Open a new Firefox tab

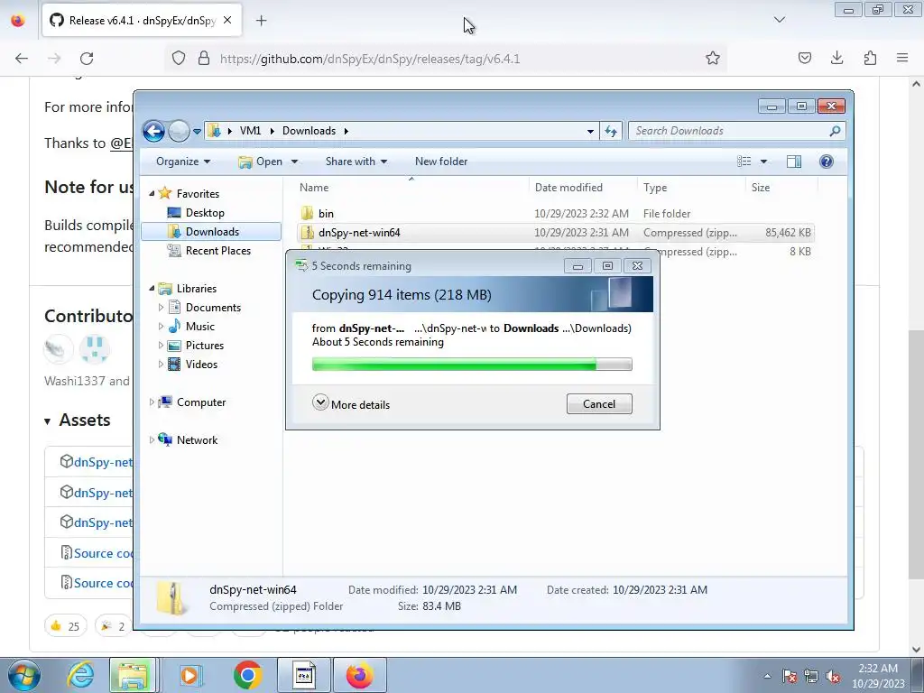coord(262,21)
